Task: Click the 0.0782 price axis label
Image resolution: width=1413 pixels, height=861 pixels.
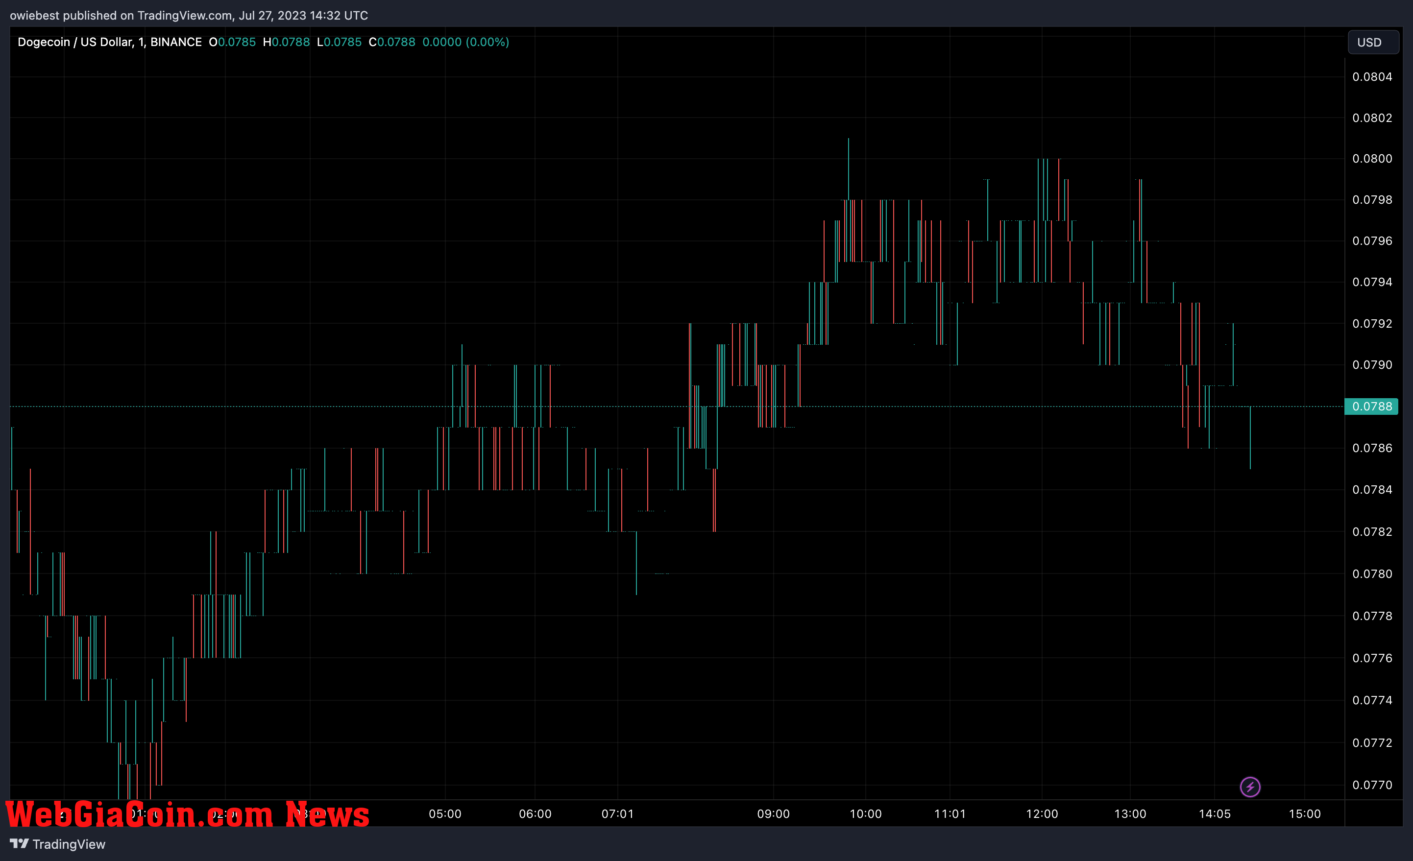Action: [x=1372, y=531]
